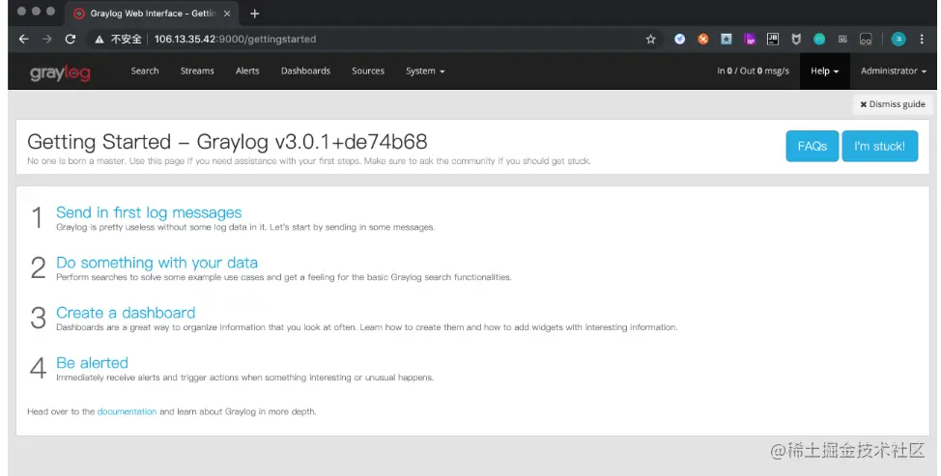
Task: Expand the Administrator user menu
Action: [894, 70]
